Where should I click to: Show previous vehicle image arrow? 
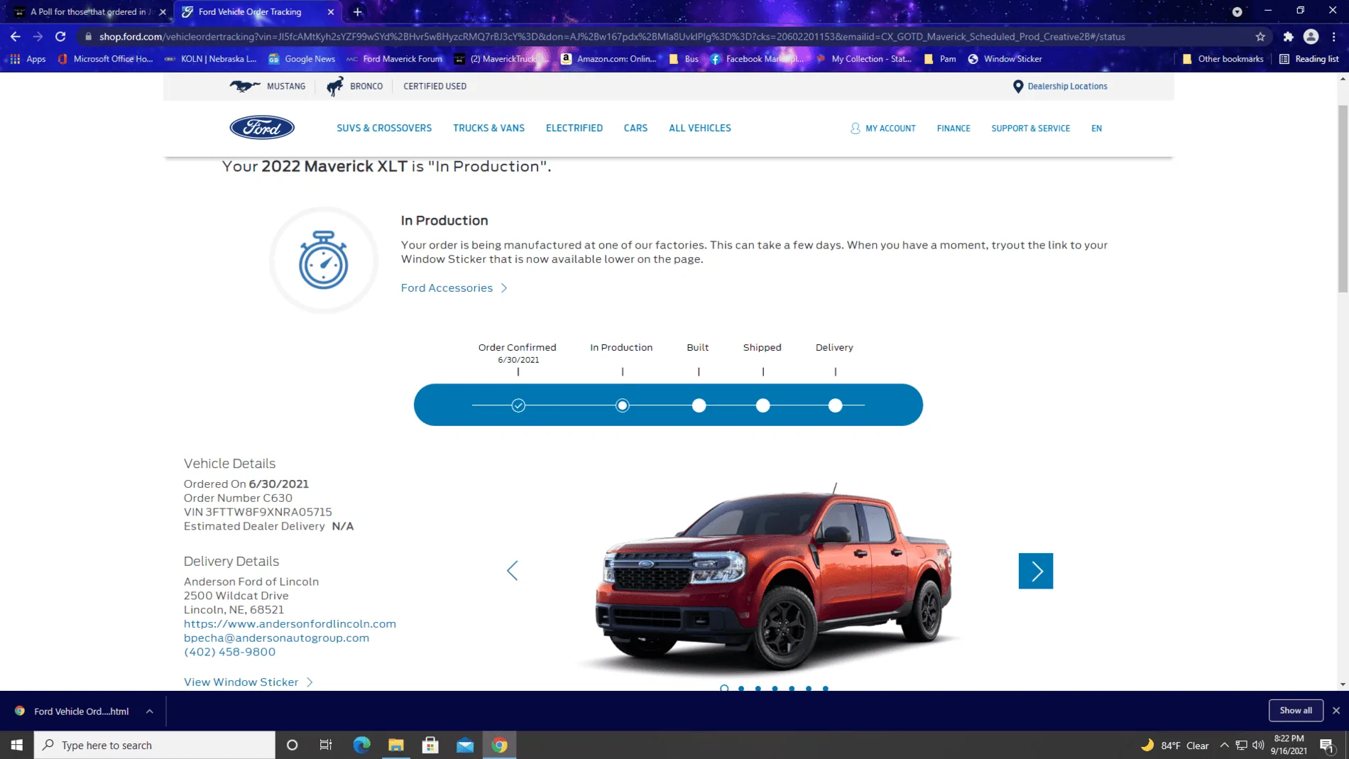pyautogui.click(x=513, y=571)
